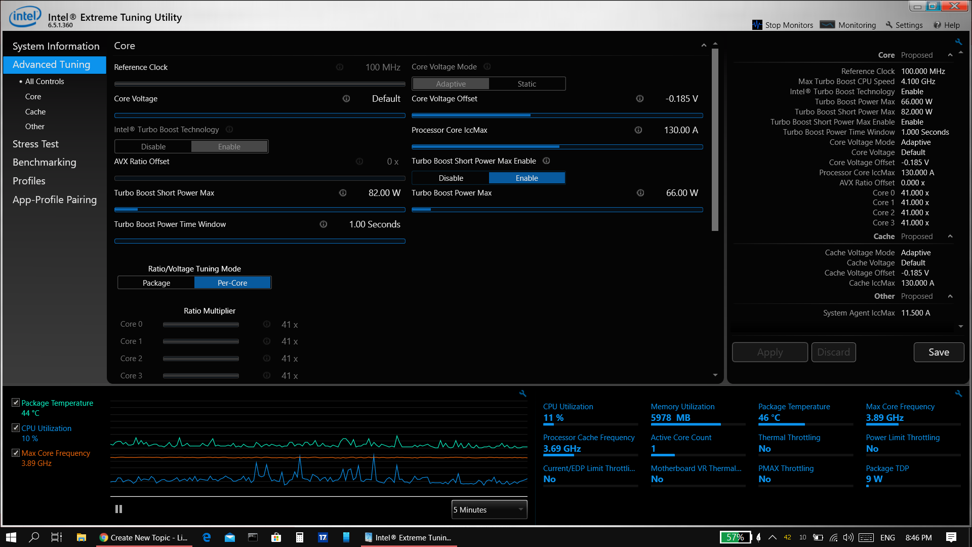Open Microsoft Edge from taskbar

coord(207,537)
